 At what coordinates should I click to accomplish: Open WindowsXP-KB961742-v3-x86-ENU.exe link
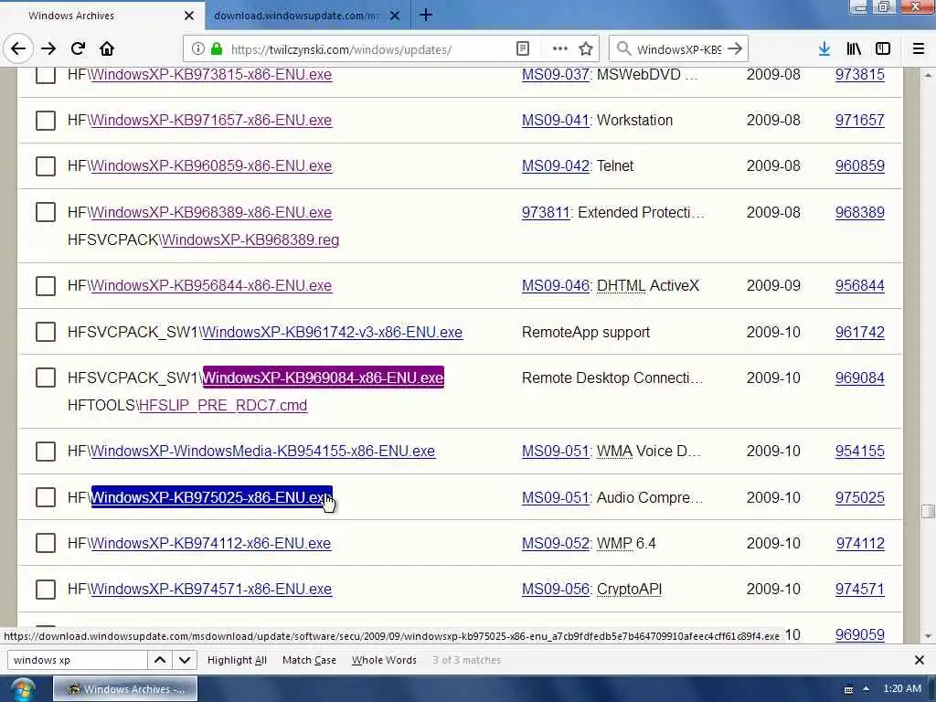[x=332, y=332]
